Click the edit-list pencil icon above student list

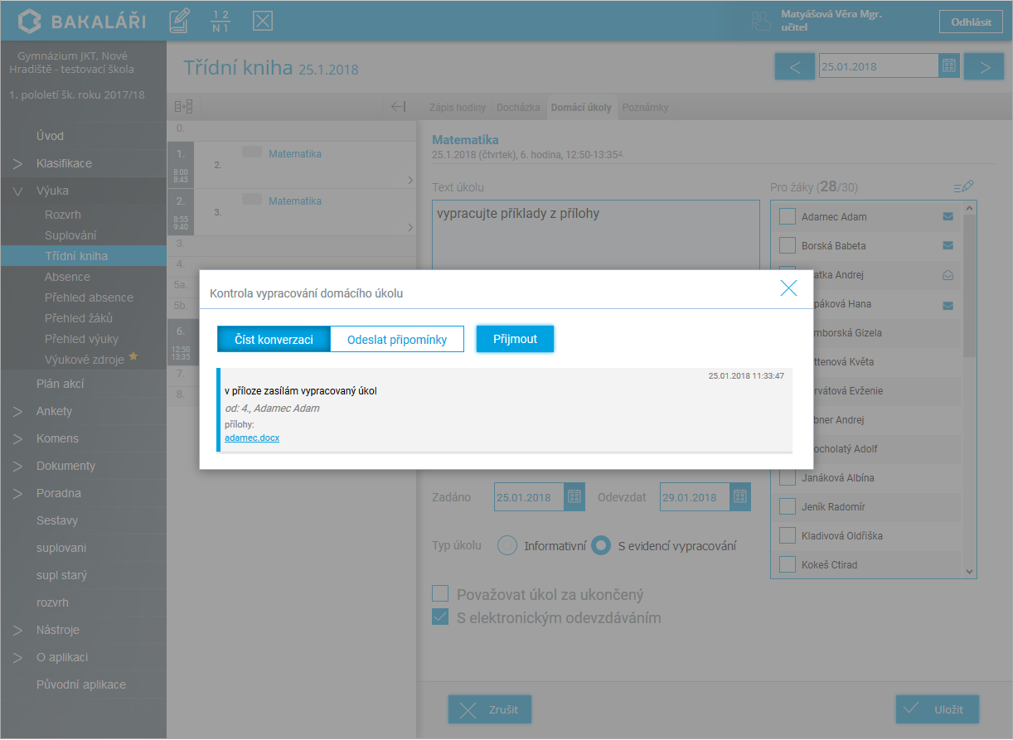(x=963, y=187)
